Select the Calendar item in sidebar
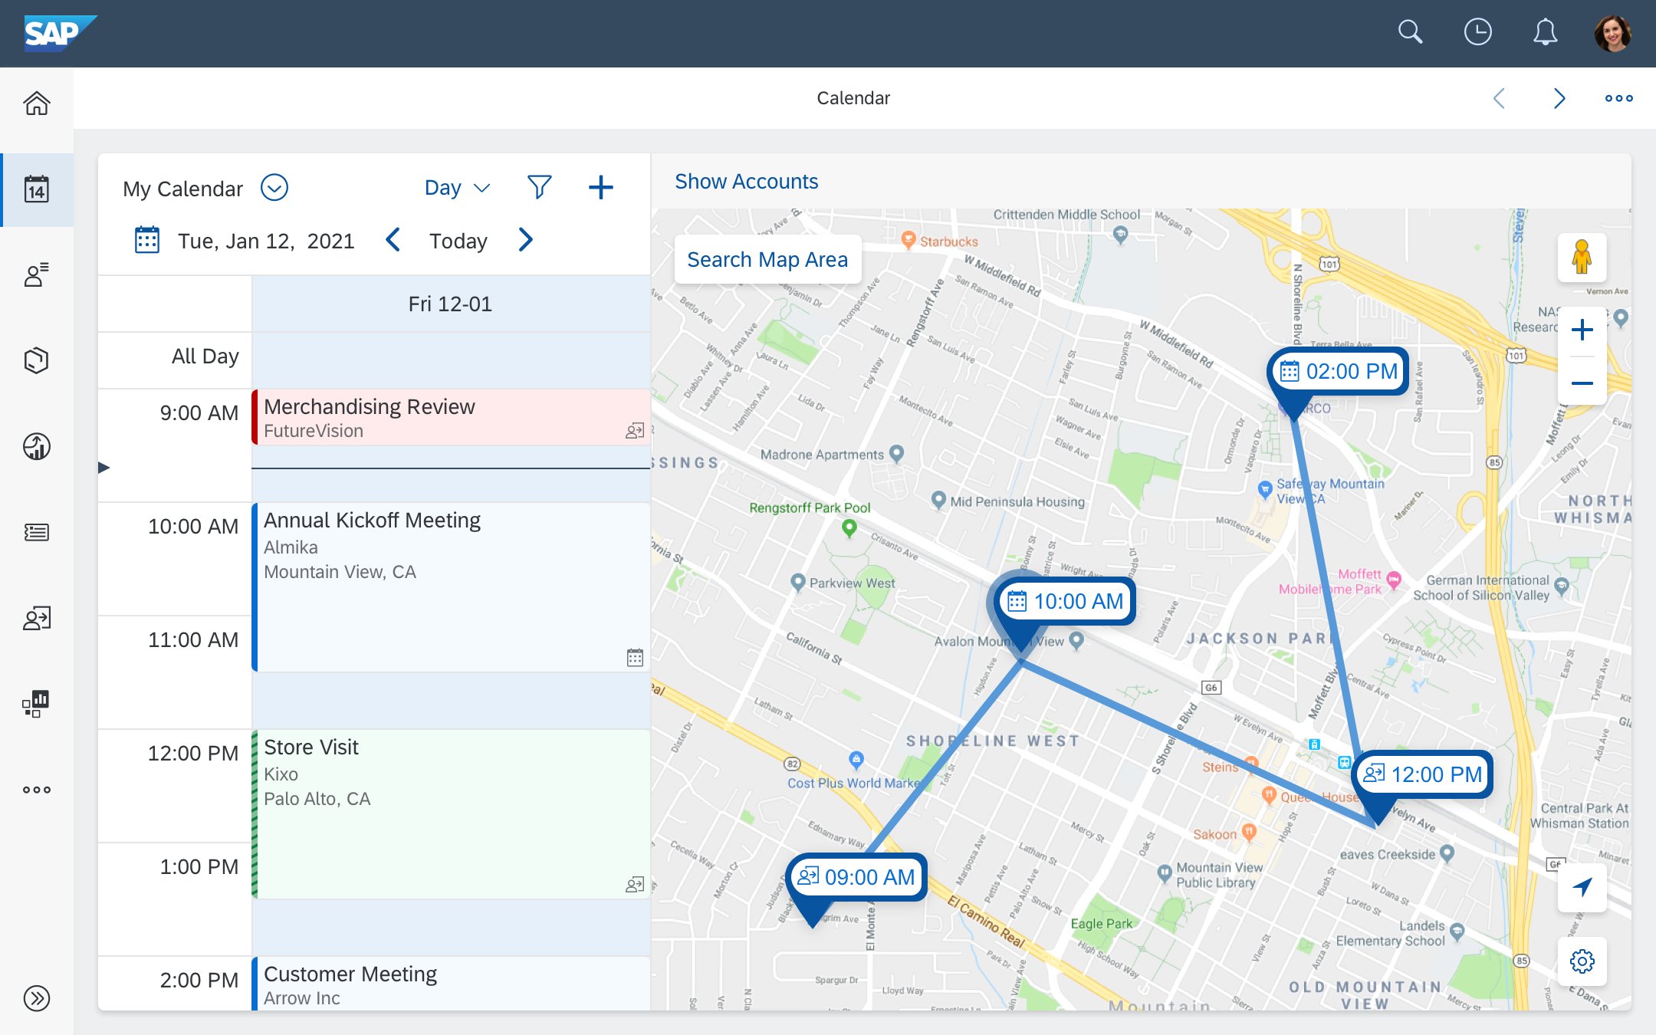1656x1035 pixels. coord(36,189)
